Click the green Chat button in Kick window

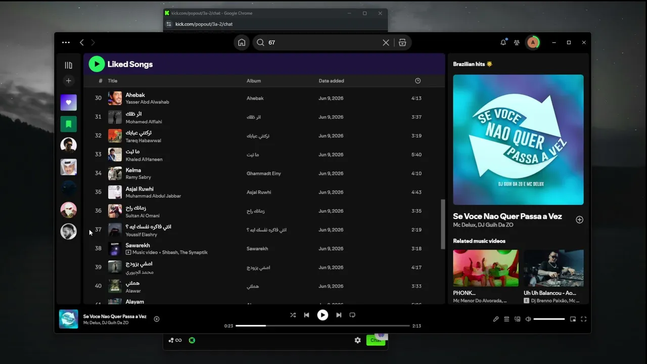pos(376,340)
